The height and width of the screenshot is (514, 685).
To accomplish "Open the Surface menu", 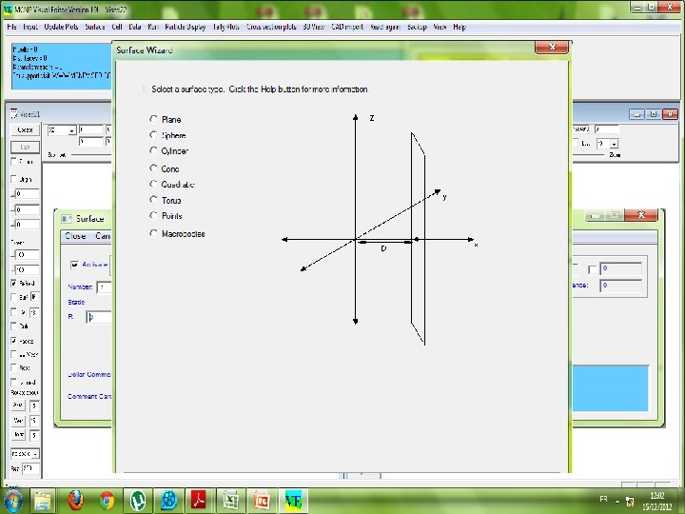I will pos(95,27).
